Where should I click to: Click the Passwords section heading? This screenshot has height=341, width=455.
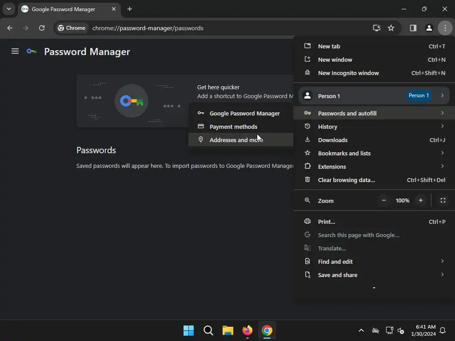click(96, 150)
